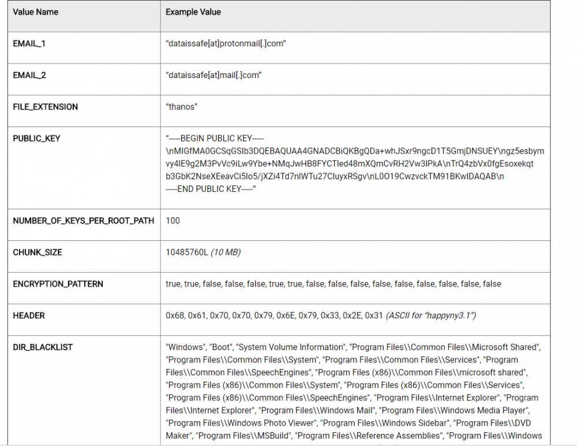Click the true/false encryption pattern values
This screenshot has height=446, width=577.
coord(334,284)
